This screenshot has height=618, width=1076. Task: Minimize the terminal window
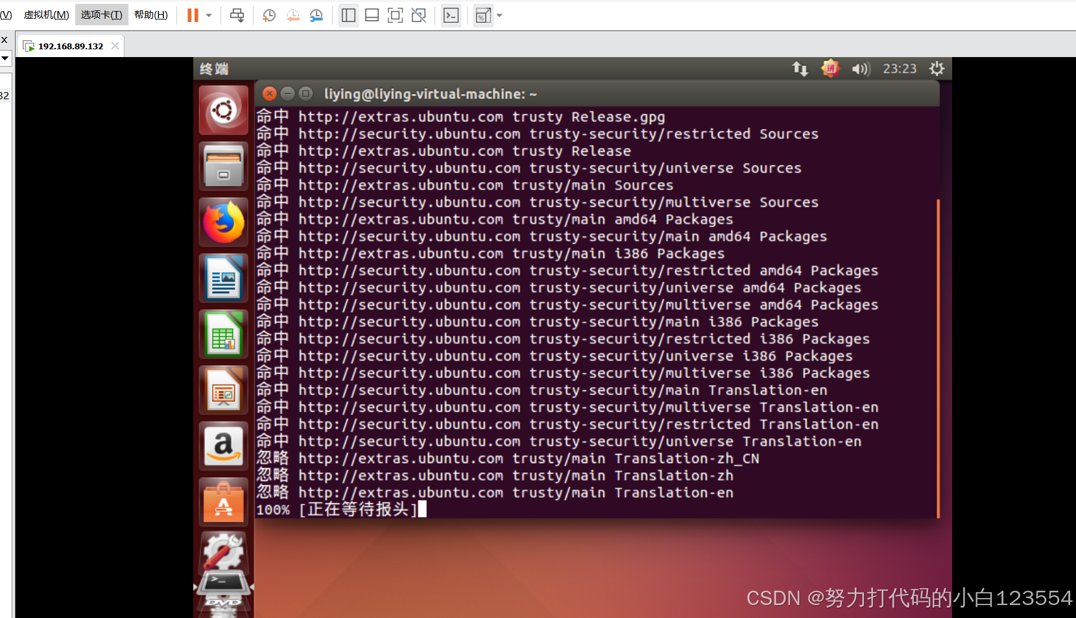pos(288,94)
